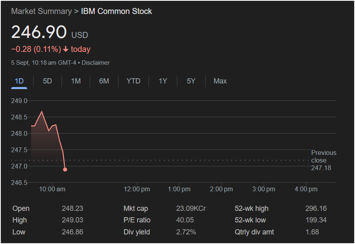Click the Disclaimer link

coord(95,63)
